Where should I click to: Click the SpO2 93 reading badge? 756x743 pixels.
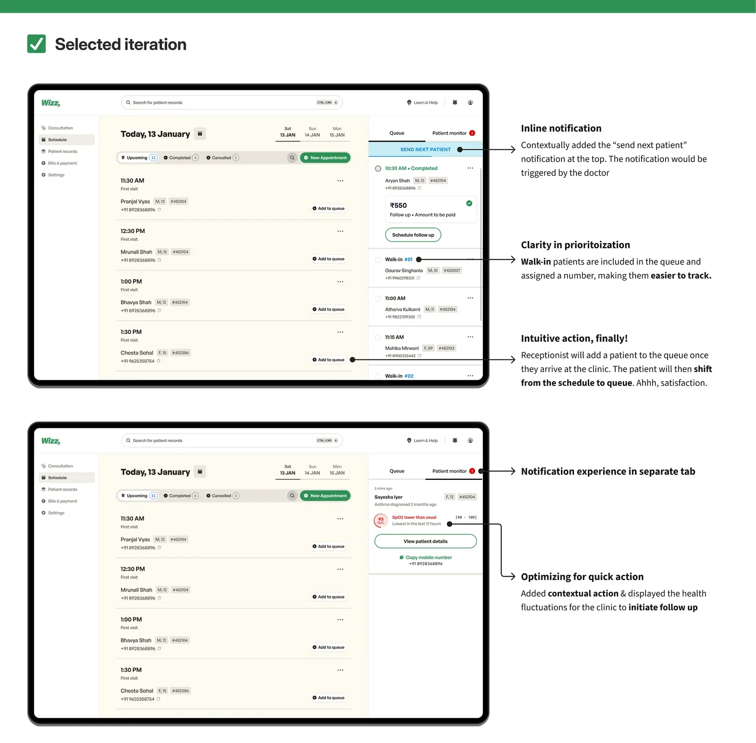tap(381, 521)
